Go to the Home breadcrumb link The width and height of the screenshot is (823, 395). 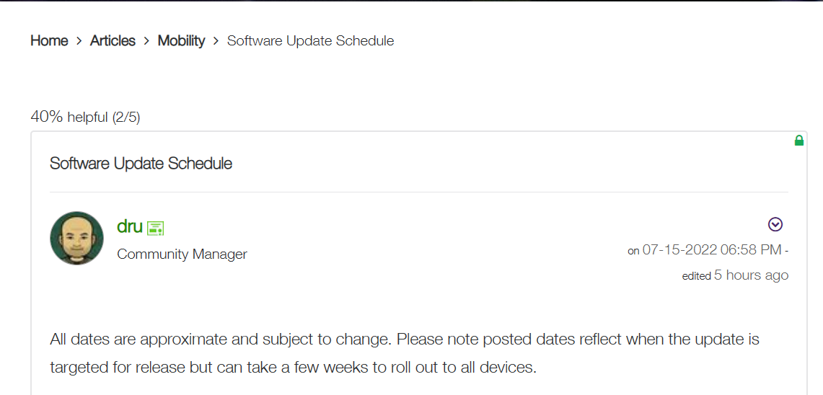pos(49,41)
